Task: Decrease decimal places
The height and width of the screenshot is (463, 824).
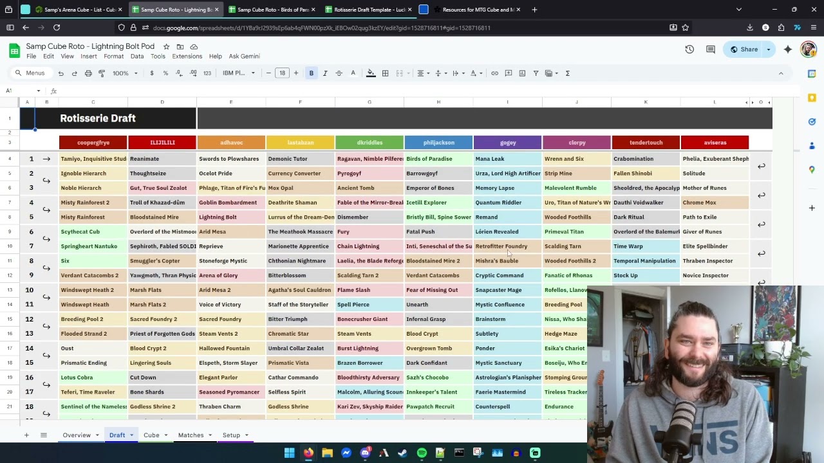Action: click(179, 73)
